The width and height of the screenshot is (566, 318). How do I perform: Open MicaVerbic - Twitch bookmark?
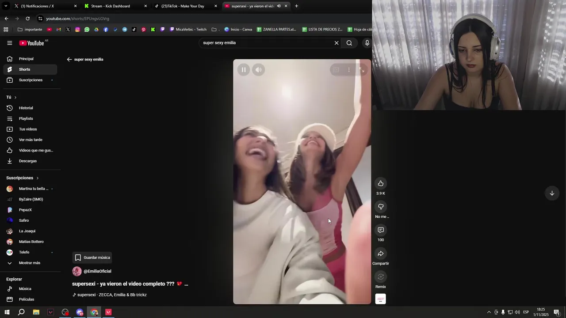click(188, 30)
